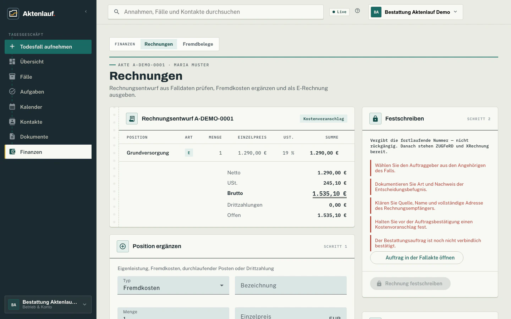
Task: Click the Position ergänzen plus-circle icon
Action: (123, 246)
